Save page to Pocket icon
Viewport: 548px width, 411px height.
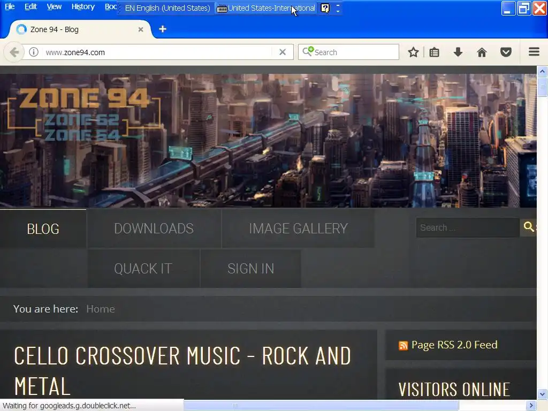pyautogui.click(x=506, y=52)
